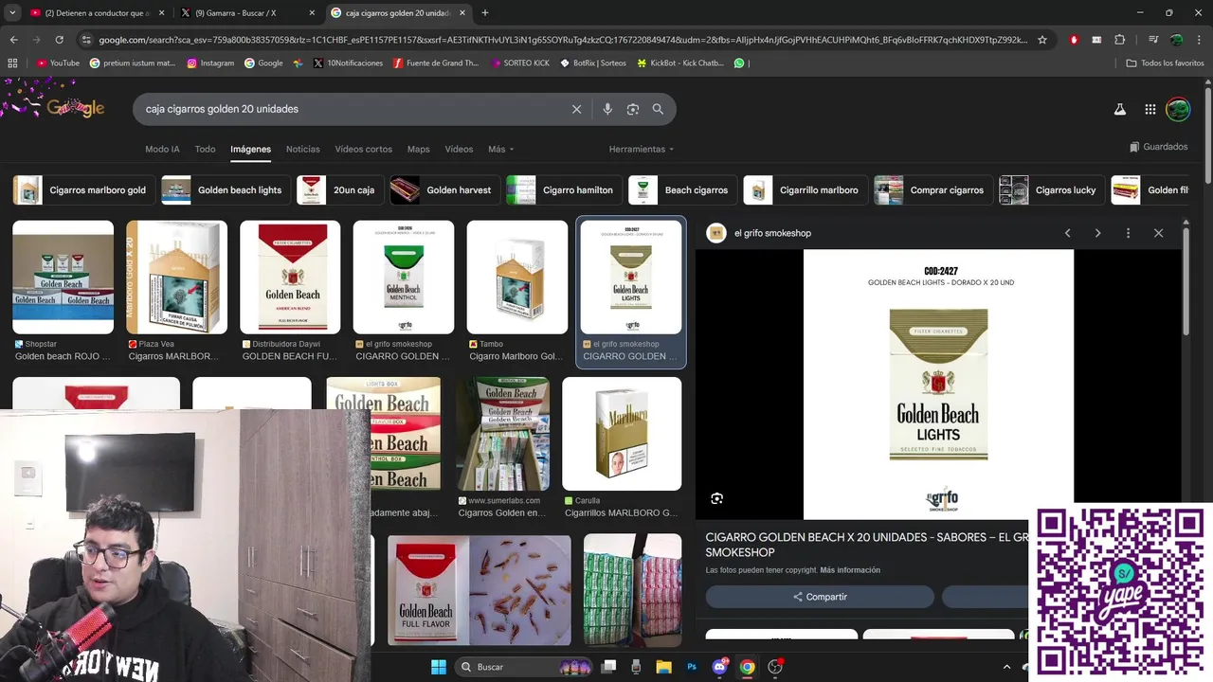
Task: Switch to Videos cortos tab
Action: 363,150
